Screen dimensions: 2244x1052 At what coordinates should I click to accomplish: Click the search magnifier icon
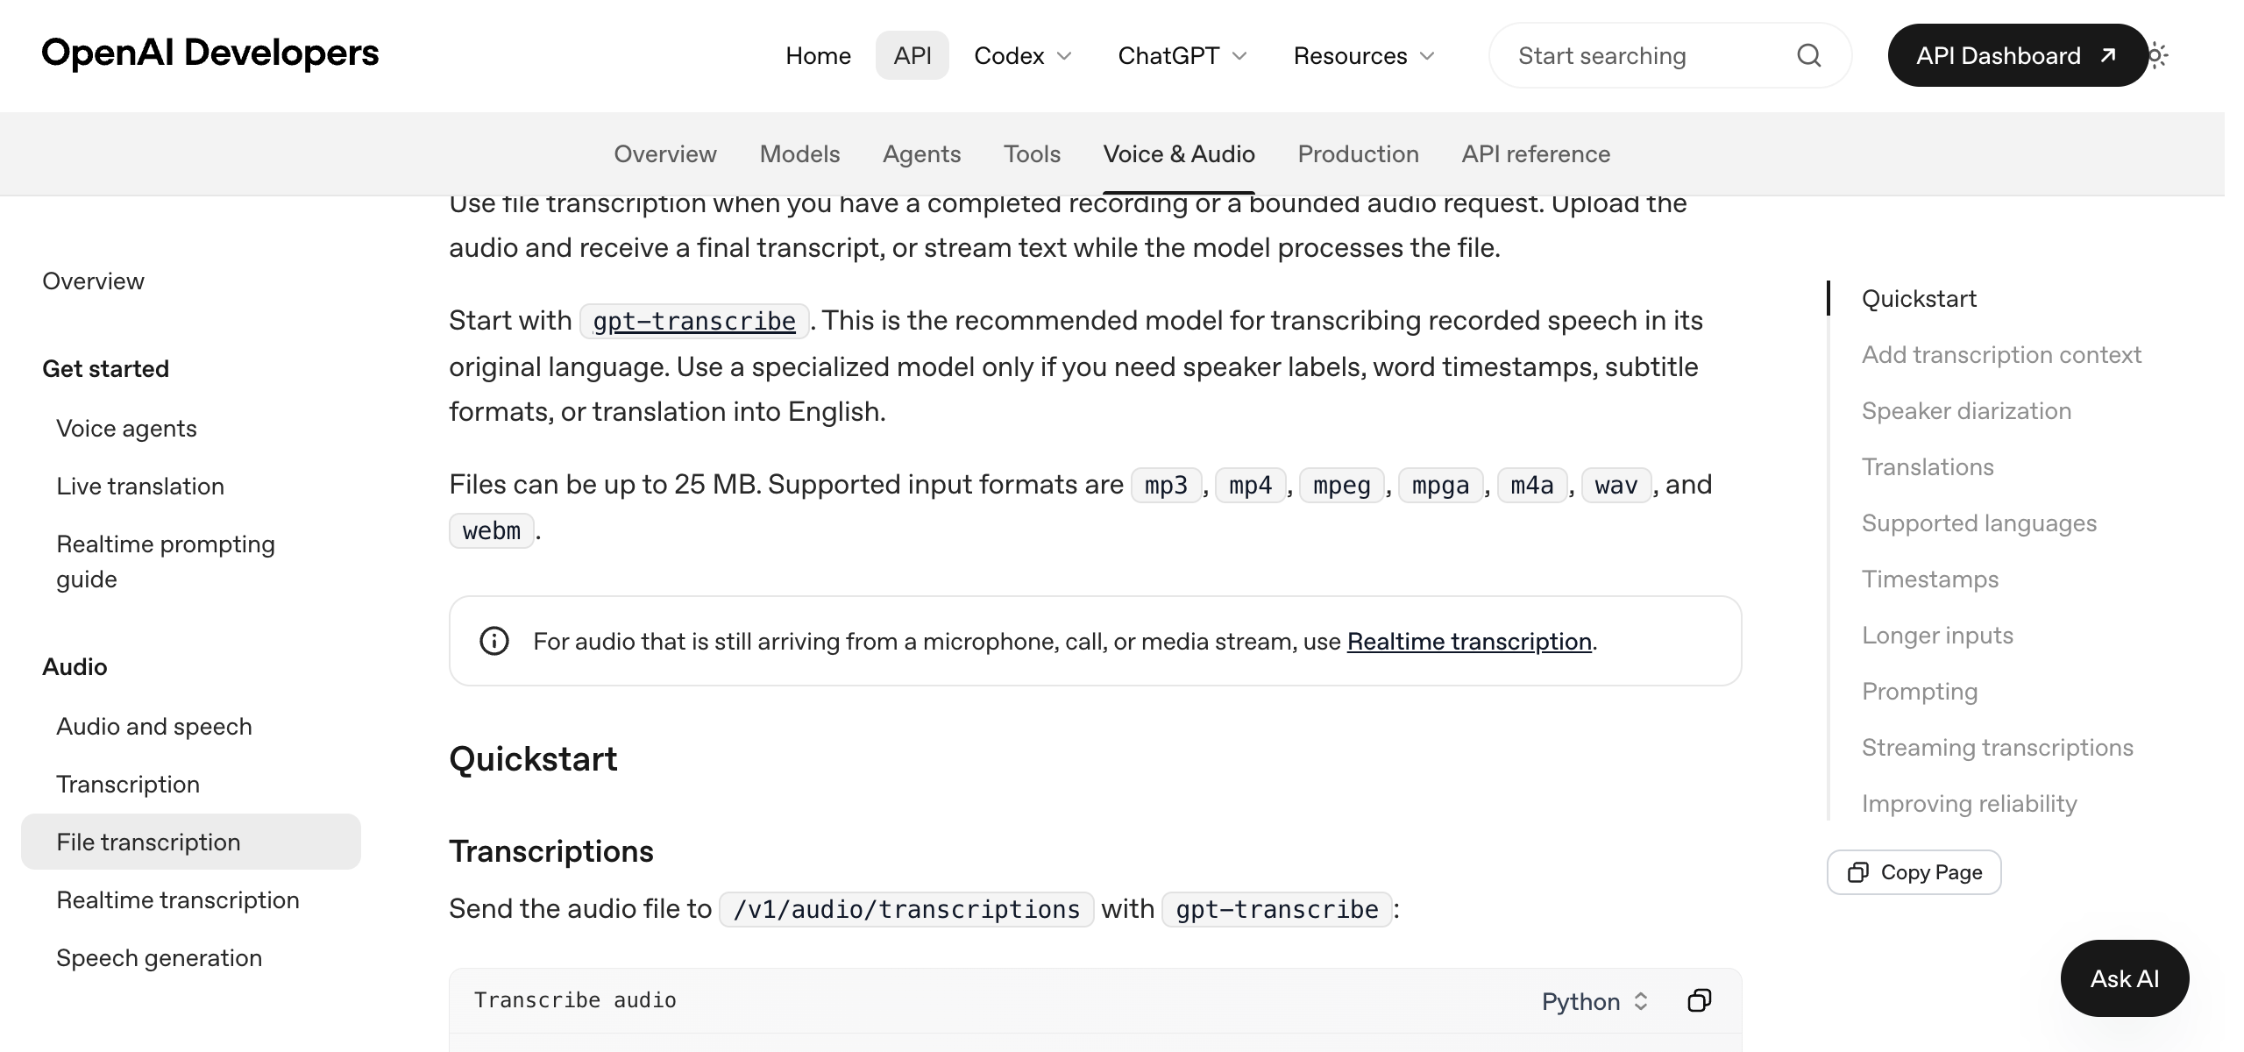tap(1809, 55)
